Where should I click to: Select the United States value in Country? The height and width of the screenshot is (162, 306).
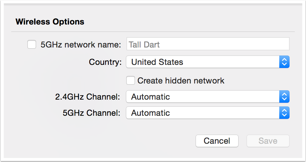tap(157, 62)
